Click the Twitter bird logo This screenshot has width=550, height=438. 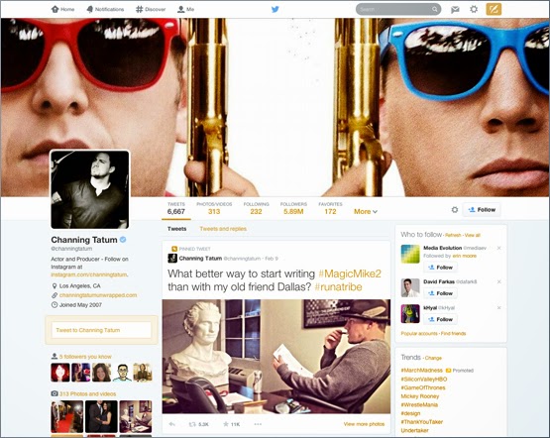pos(275,9)
